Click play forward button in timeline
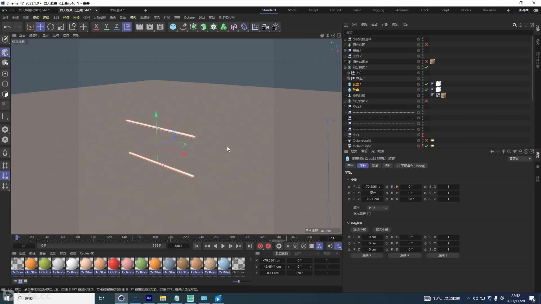Image resolution: width=541 pixels, height=304 pixels. tap(223, 246)
